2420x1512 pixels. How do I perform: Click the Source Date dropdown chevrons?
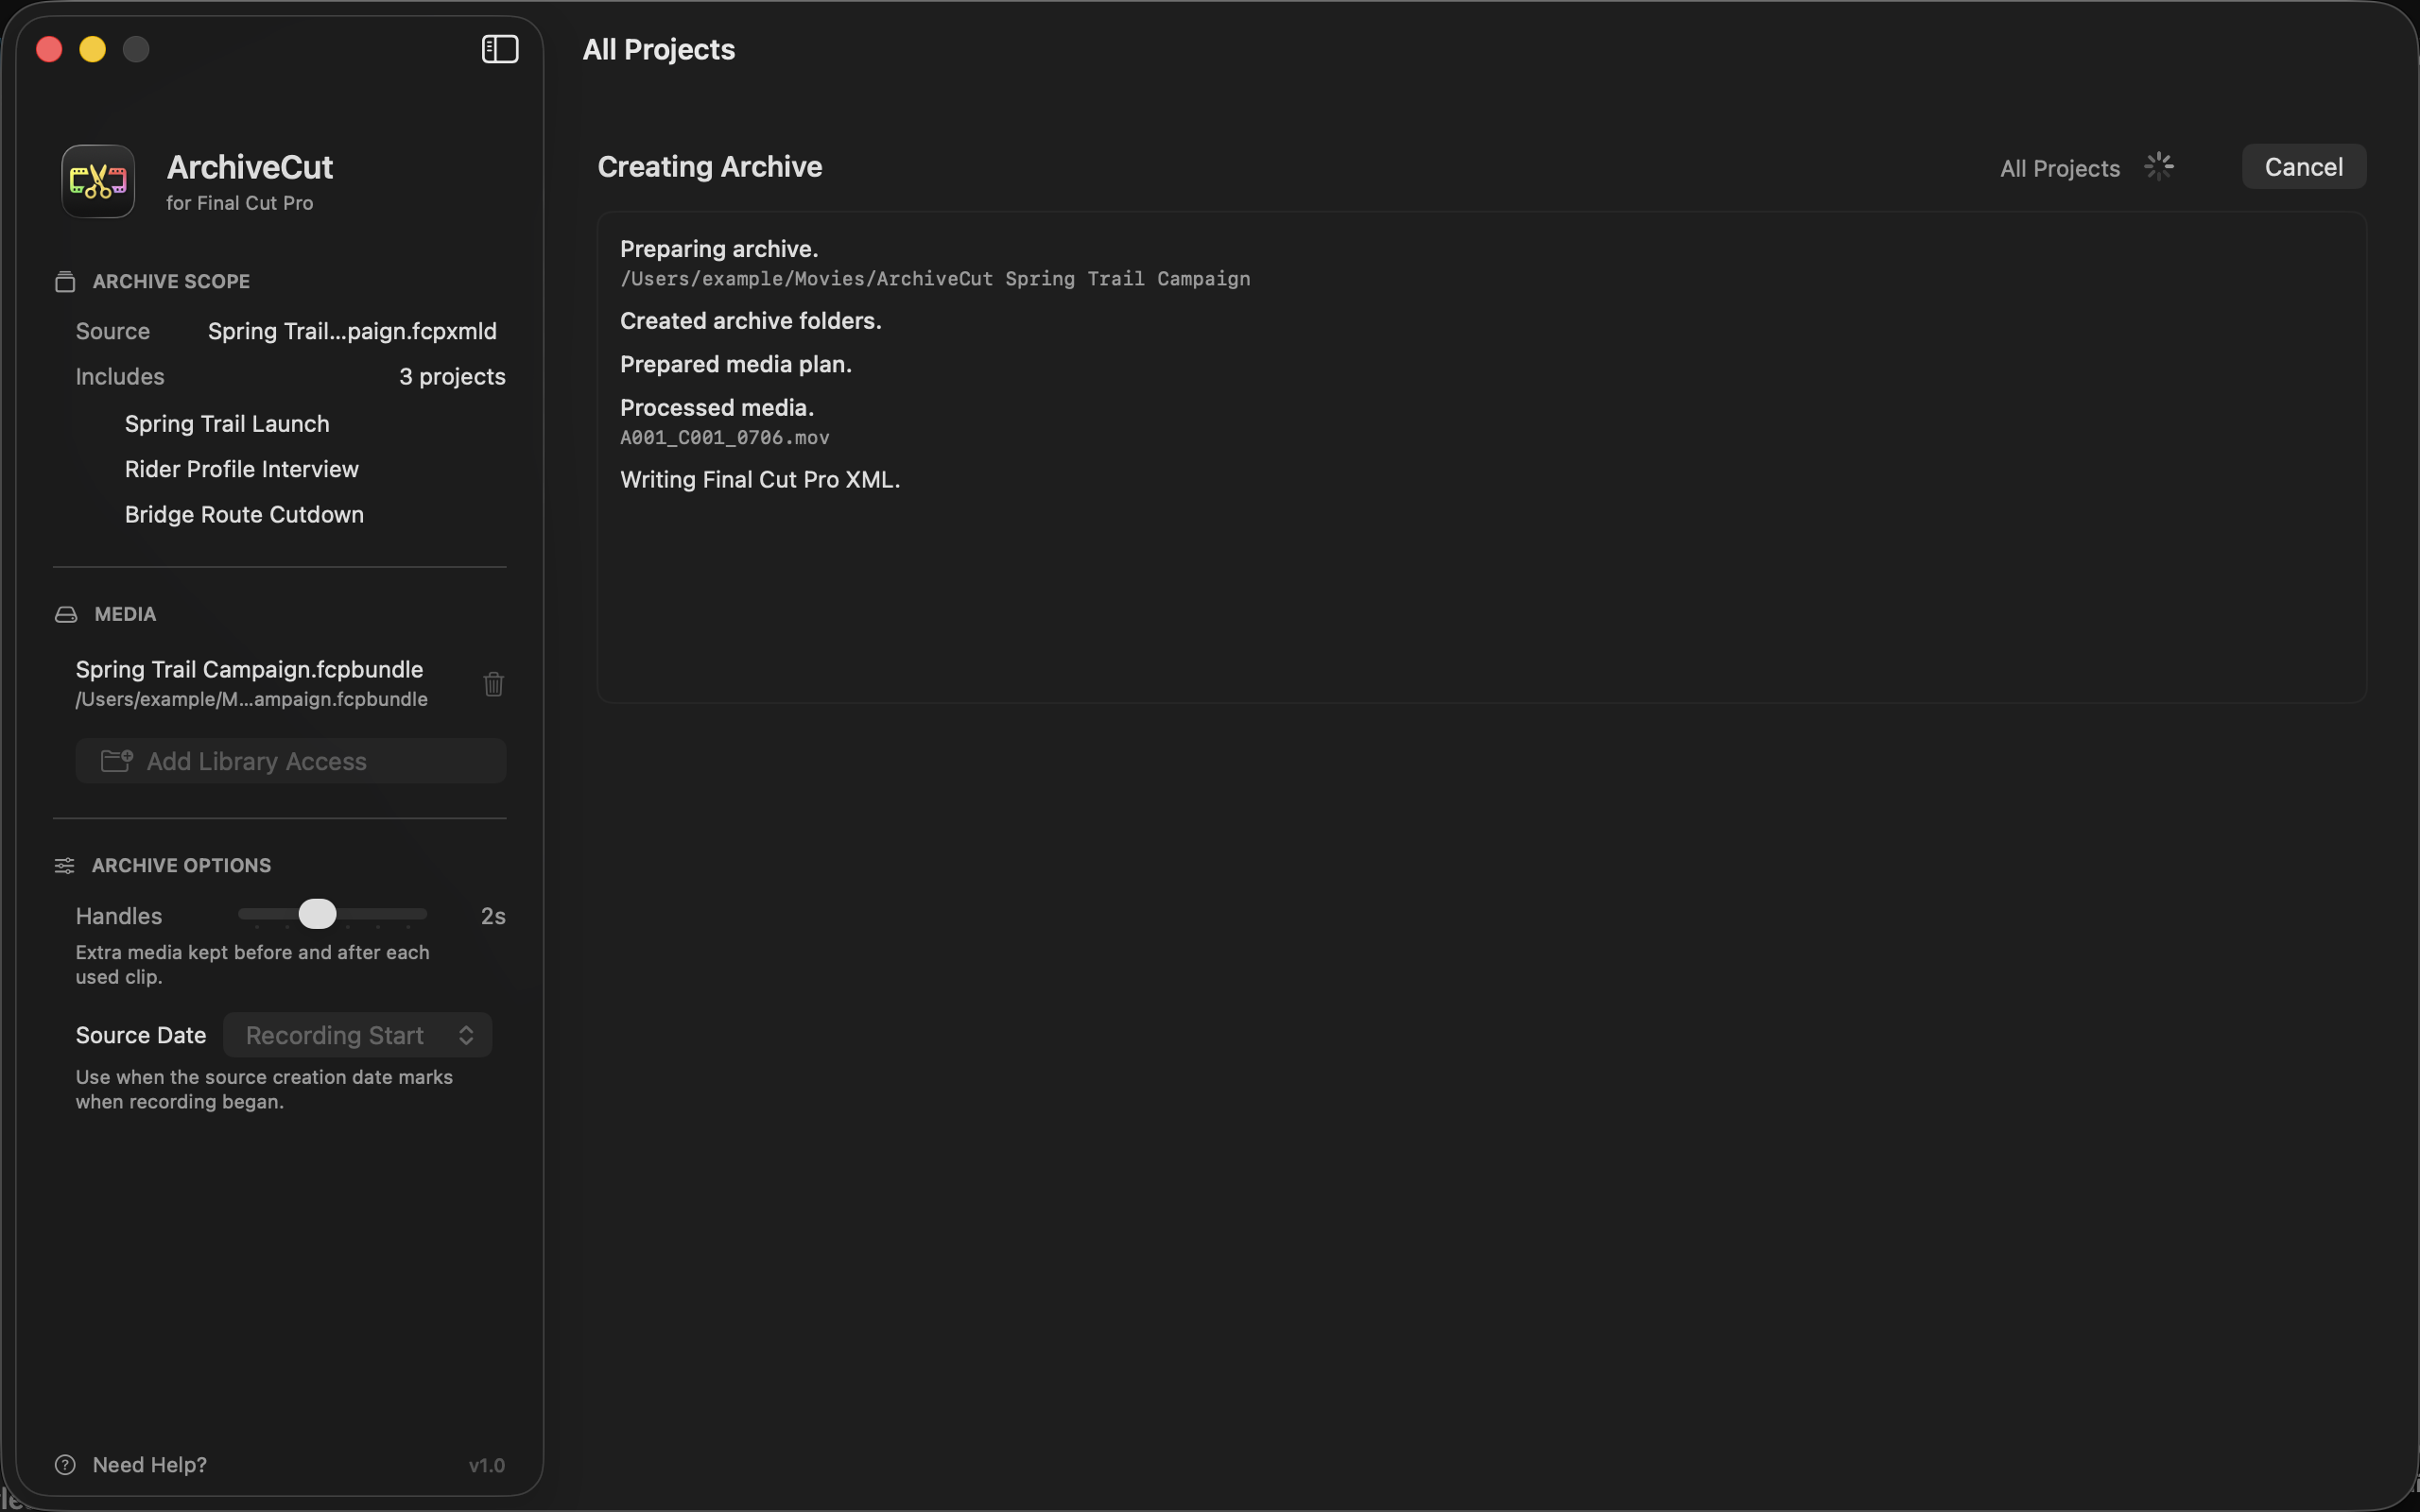click(466, 1035)
